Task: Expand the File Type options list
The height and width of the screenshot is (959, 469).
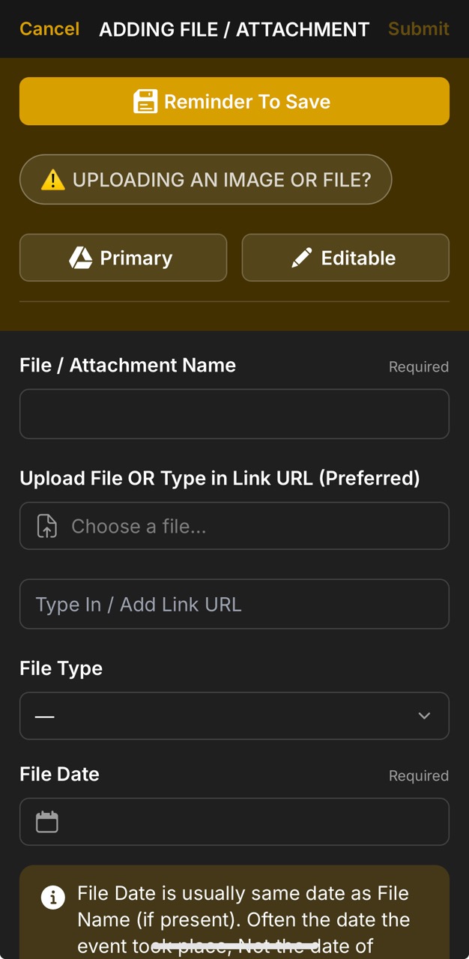Action: click(234, 716)
